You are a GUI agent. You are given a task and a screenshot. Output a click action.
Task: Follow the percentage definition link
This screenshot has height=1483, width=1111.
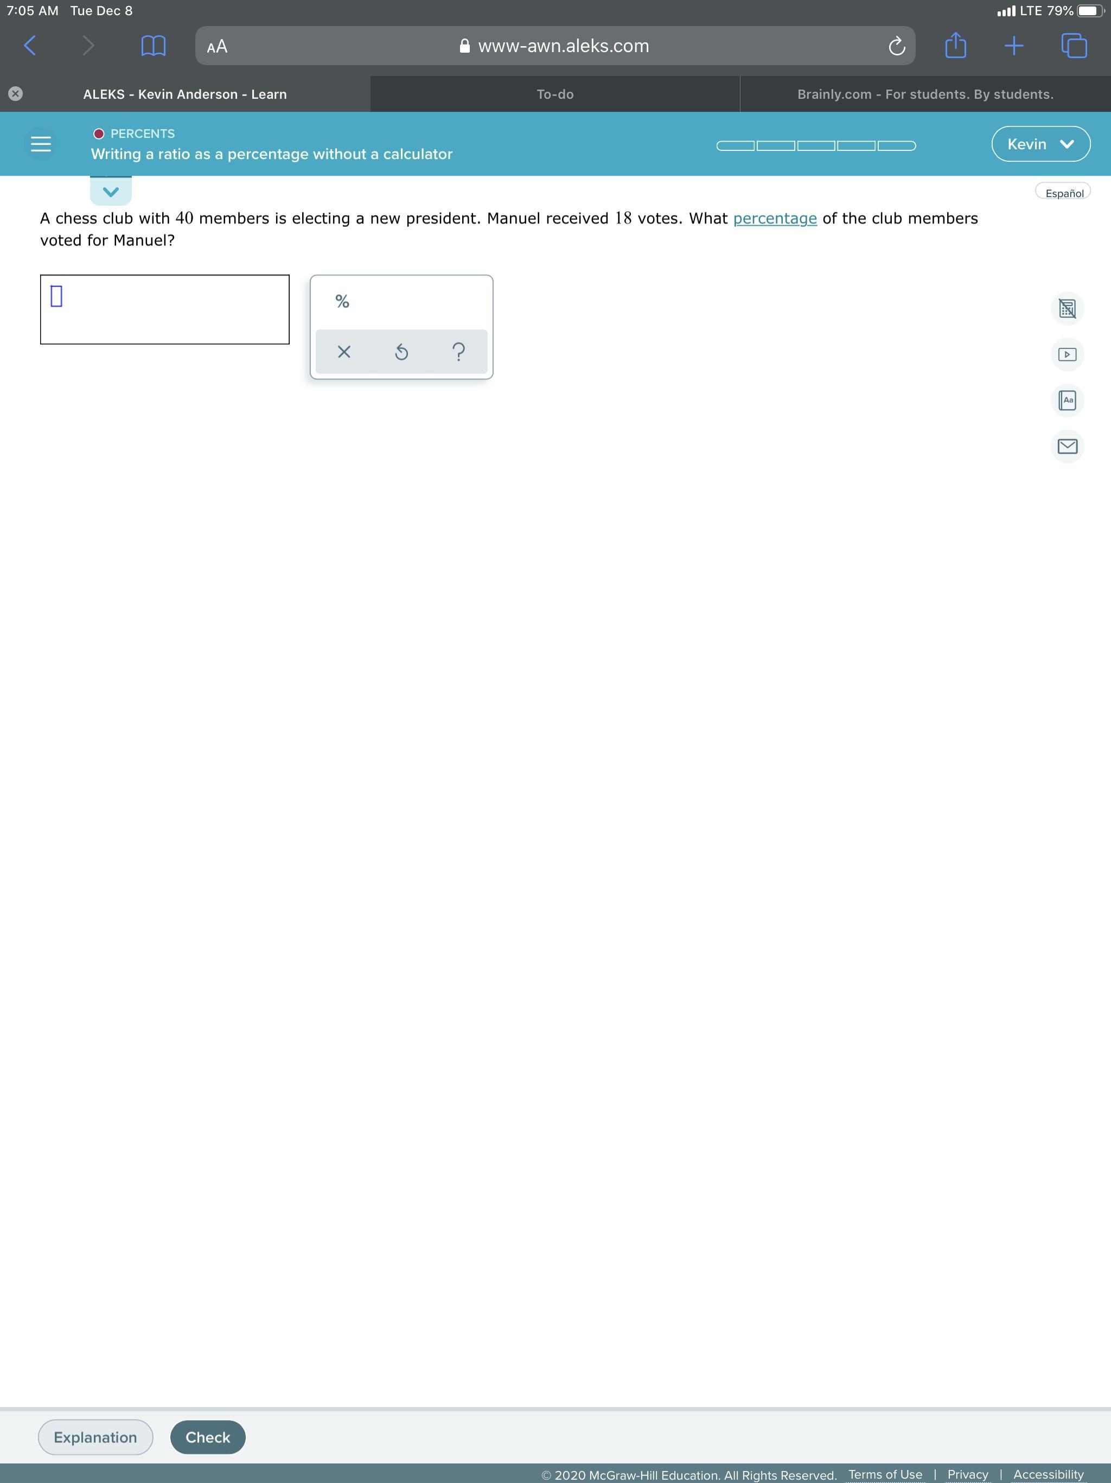point(775,219)
